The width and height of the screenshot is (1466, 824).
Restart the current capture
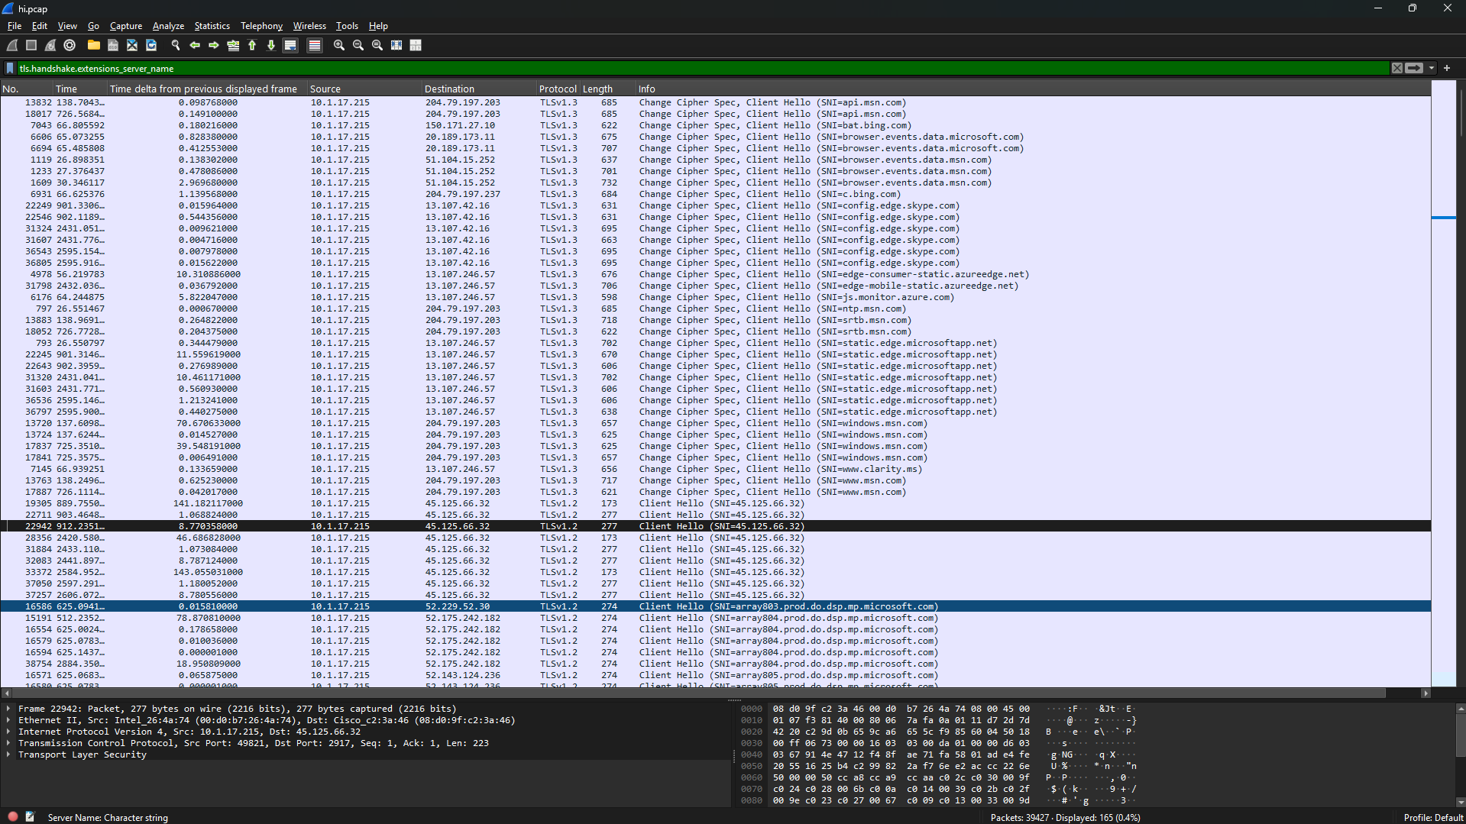point(50,46)
